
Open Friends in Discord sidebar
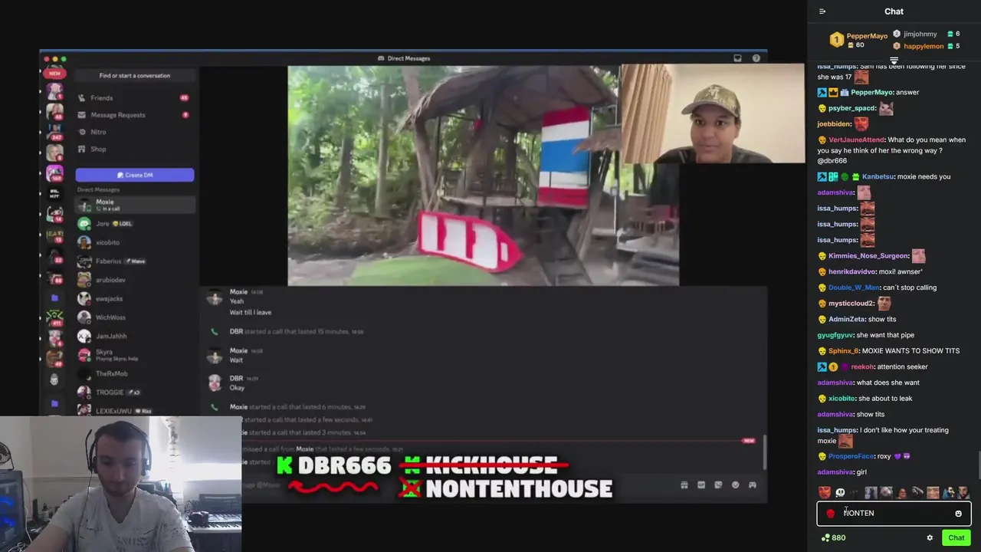click(135, 98)
